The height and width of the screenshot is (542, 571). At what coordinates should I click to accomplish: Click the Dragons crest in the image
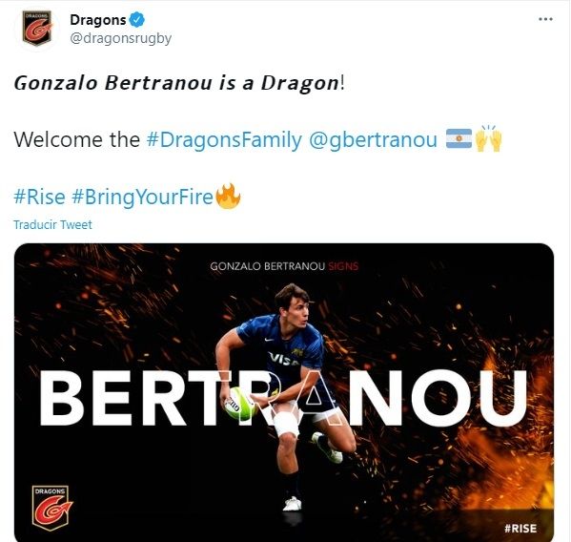click(x=51, y=508)
